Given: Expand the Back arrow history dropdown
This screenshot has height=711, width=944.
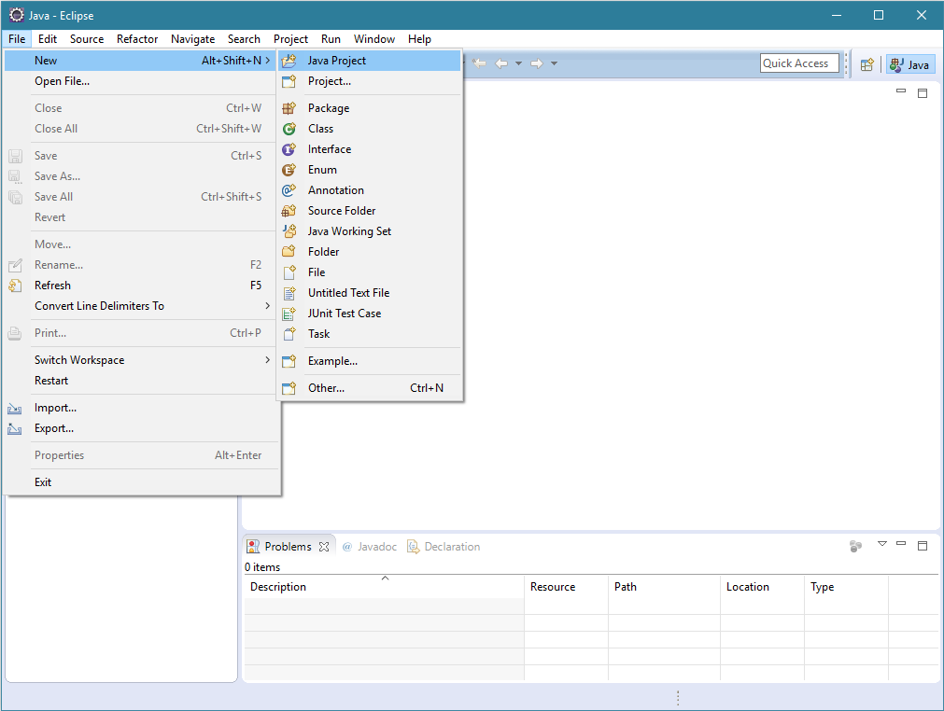Looking at the screenshot, I should tap(517, 63).
